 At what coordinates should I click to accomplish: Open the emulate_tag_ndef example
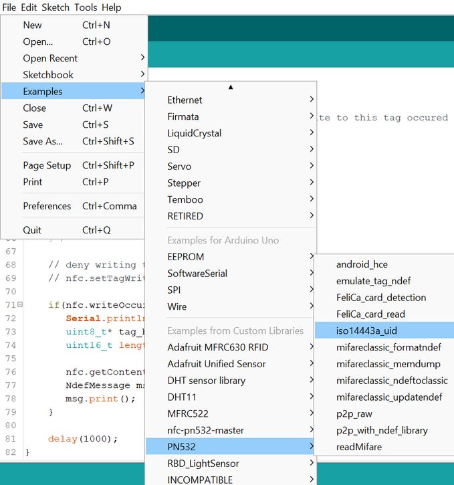(x=384, y=281)
